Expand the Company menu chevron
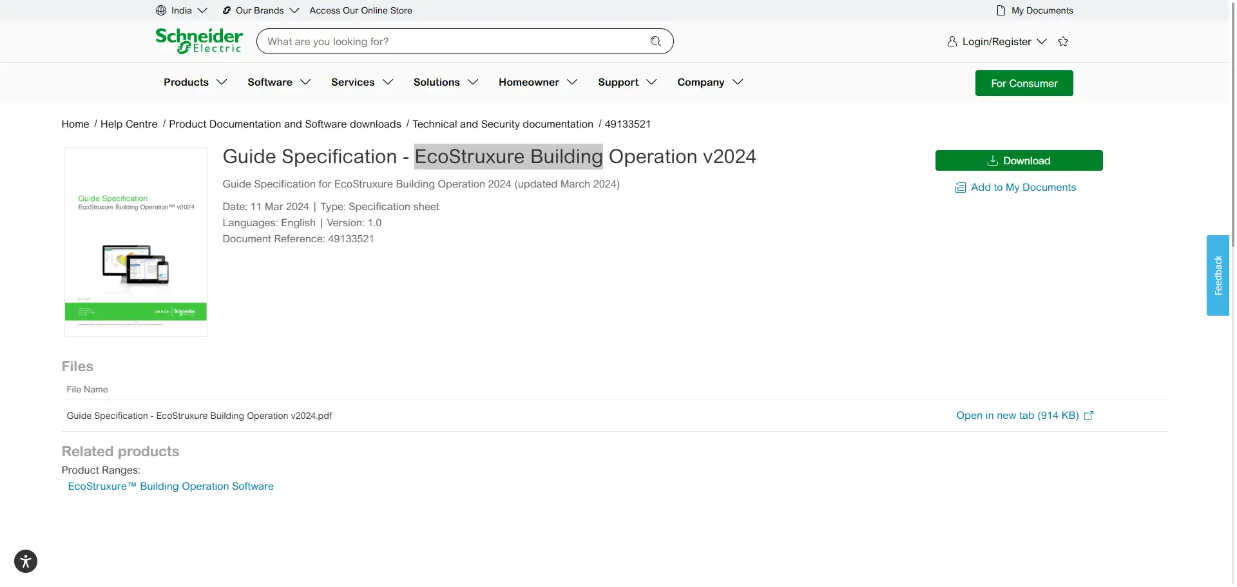This screenshot has width=1237, height=587. pos(738,82)
